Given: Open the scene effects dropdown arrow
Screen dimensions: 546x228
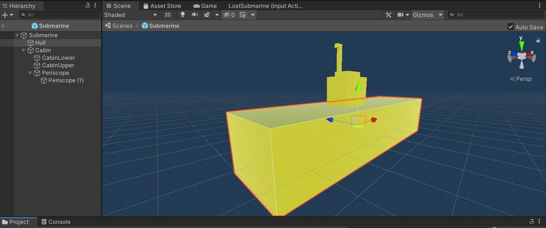Looking at the screenshot, I should coord(217,15).
